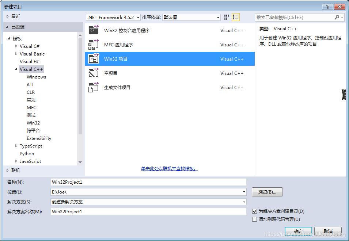Select the Windows template category
Screen dimensions: 349x241
pos(36,77)
